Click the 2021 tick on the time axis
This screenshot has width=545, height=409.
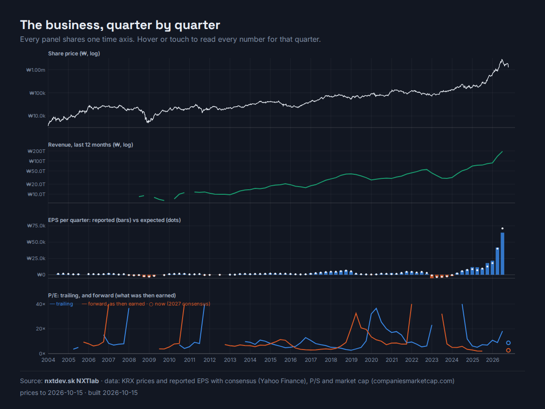(391, 360)
